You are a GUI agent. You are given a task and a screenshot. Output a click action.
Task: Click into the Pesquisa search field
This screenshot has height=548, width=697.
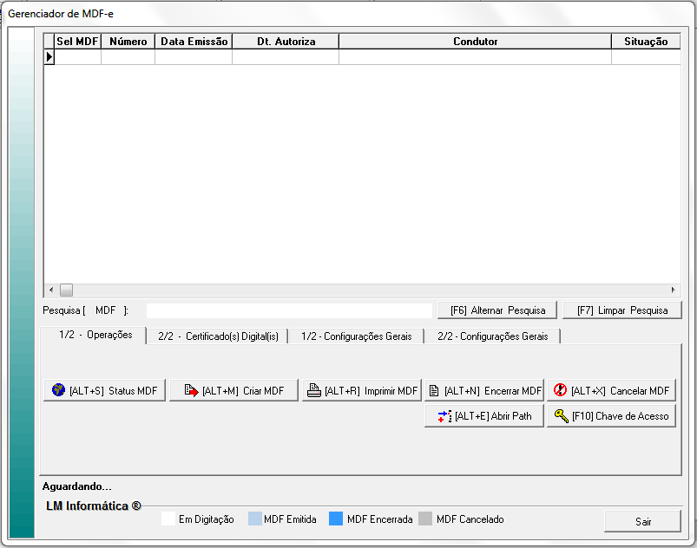coord(288,310)
